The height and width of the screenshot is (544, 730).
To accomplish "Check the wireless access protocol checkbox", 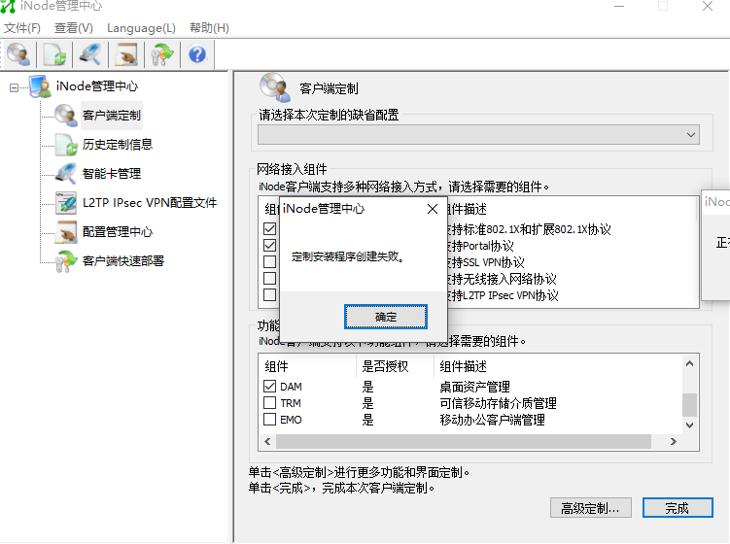I will pos(269,278).
